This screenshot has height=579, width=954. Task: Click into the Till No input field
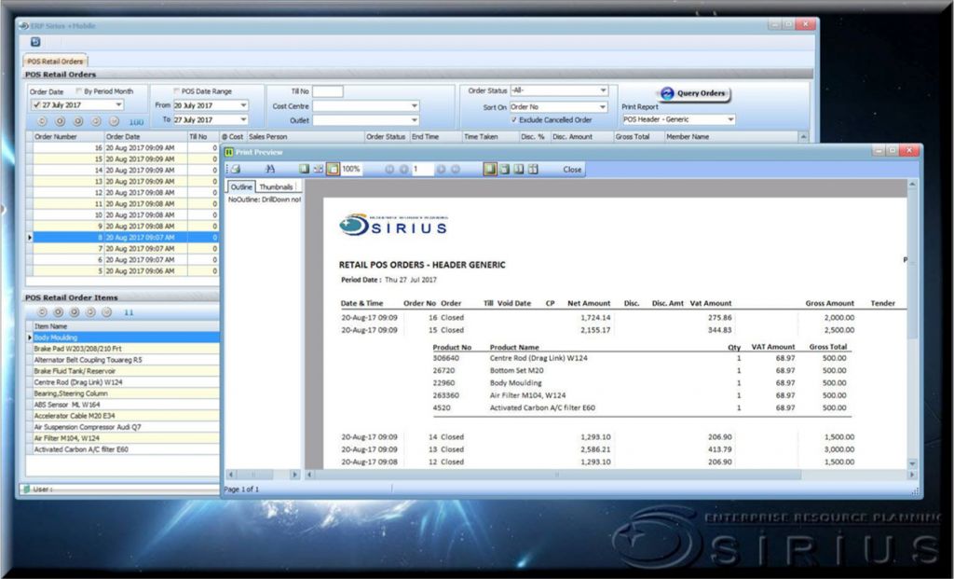point(328,91)
